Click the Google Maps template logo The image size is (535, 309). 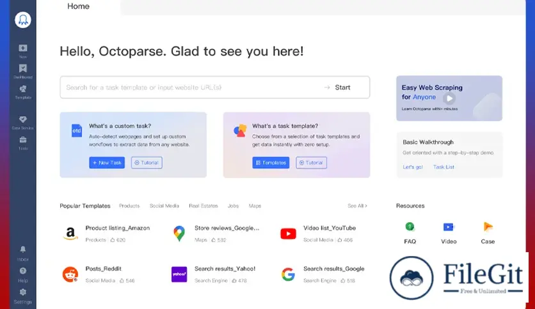pos(179,234)
